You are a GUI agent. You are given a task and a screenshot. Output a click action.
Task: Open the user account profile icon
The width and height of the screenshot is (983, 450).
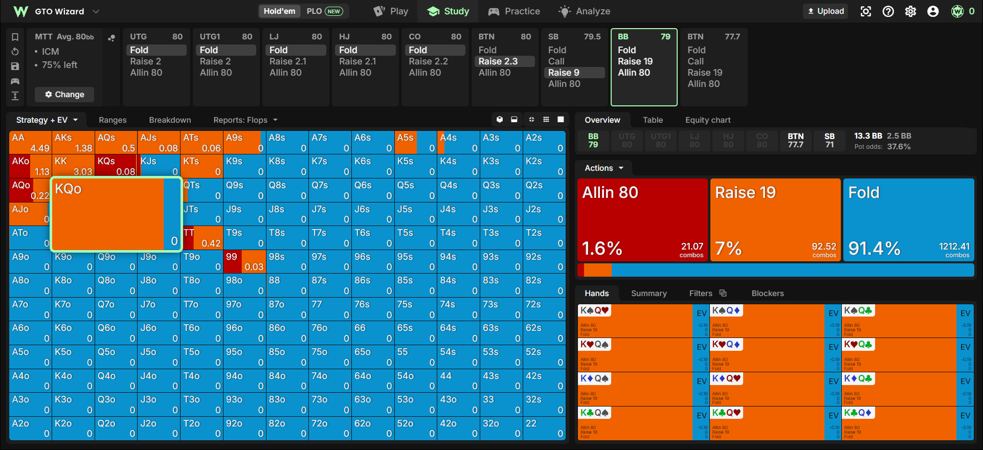(933, 11)
